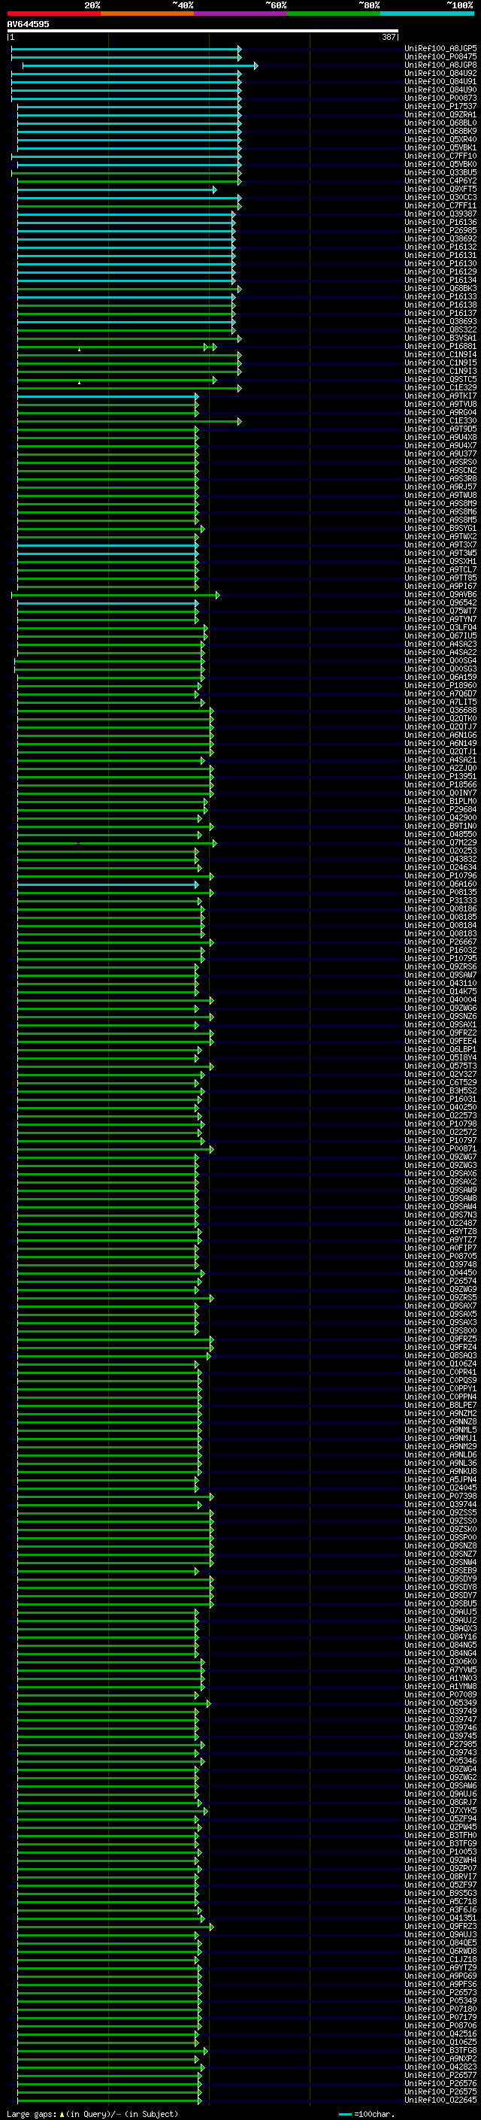Select the UniRef100_P08135 label
The height and width of the screenshot is (2120, 481).
pyautogui.click(x=440, y=892)
